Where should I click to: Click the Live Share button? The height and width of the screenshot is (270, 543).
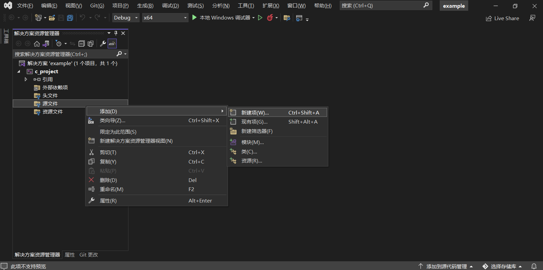click(502, 18)
